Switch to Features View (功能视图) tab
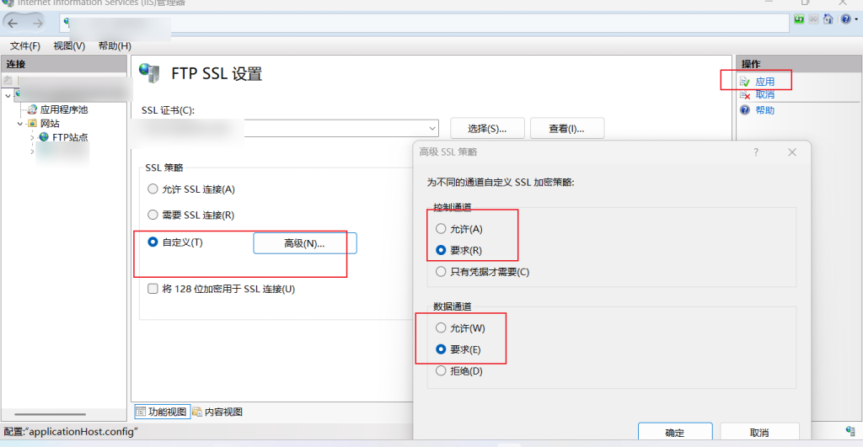 163,412
